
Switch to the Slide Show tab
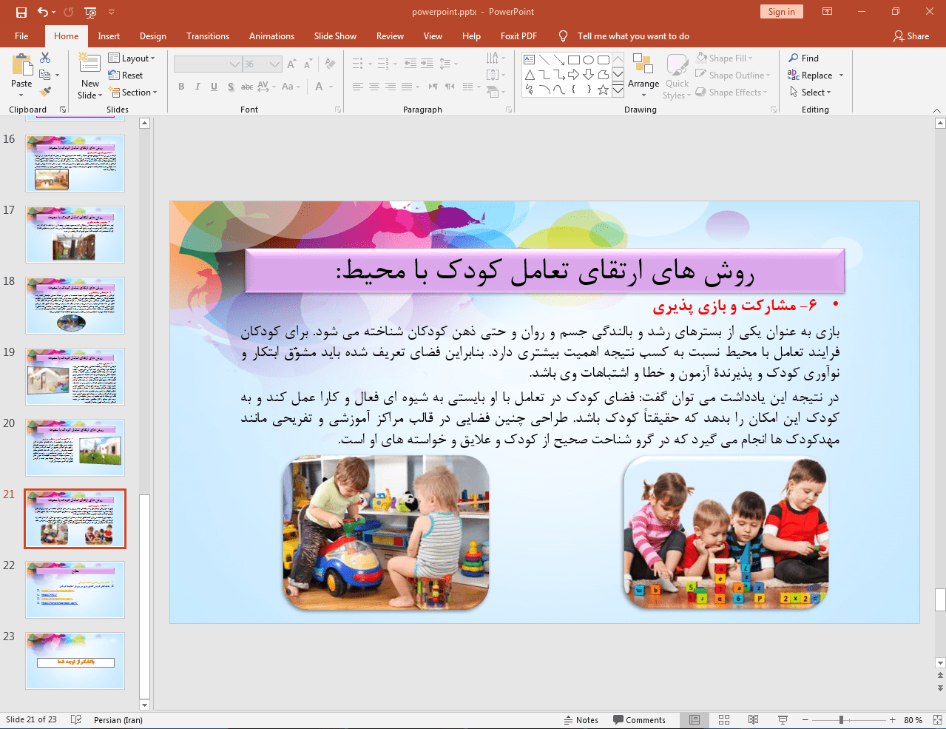335,36
